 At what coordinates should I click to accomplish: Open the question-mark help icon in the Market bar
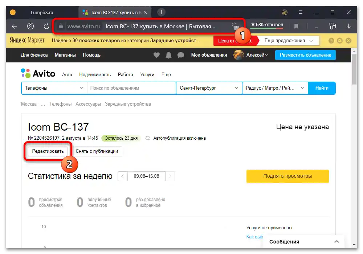(331, 41)
